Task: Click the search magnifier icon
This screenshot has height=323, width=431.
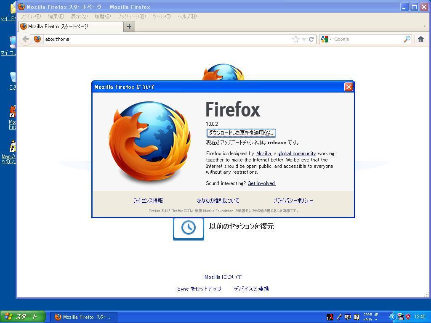Action: 407,39
